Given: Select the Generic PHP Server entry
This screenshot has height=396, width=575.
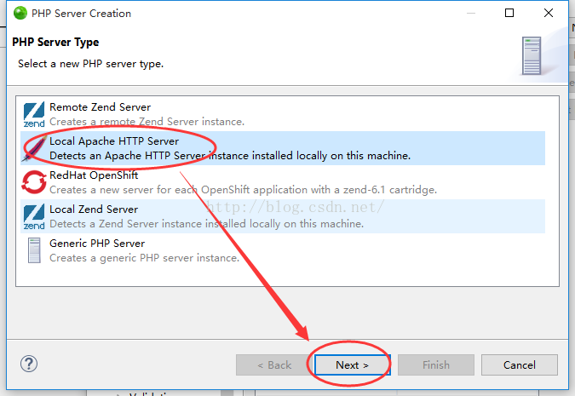Looking at the screenshot, I should pyautogui.click(x=283, y=250).
